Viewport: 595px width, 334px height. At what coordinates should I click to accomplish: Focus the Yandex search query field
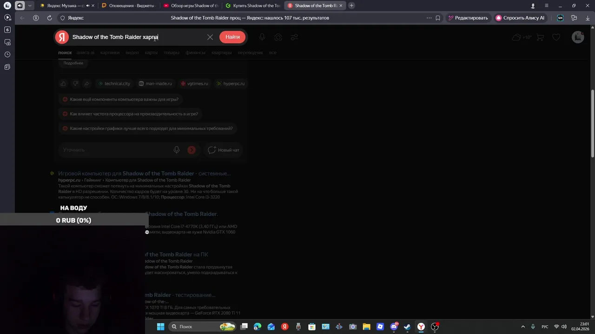click(x=137, y=37)
